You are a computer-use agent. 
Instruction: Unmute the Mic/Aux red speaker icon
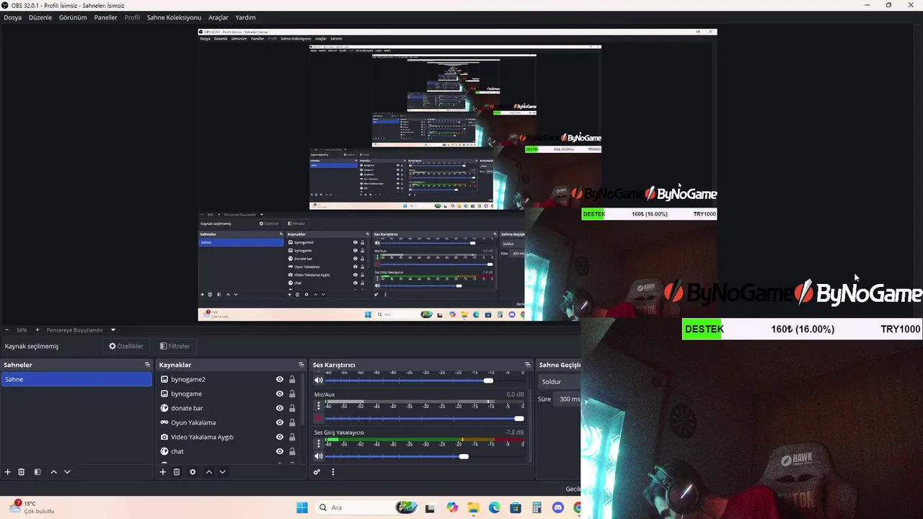pyautogui.click(x=319, y=418)
